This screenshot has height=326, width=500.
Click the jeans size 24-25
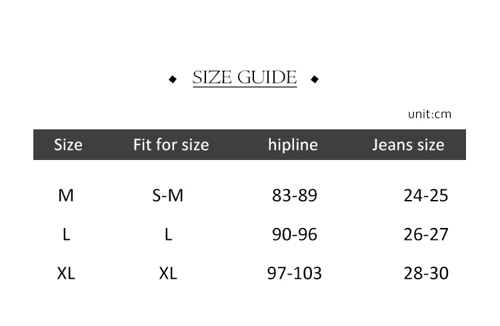(426, 195)
